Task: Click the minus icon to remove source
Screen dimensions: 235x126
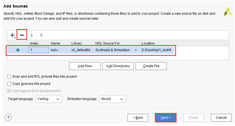Action: tap(22, 35)
